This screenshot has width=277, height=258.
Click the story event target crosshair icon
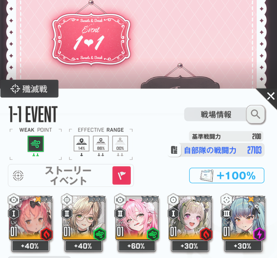18,175
